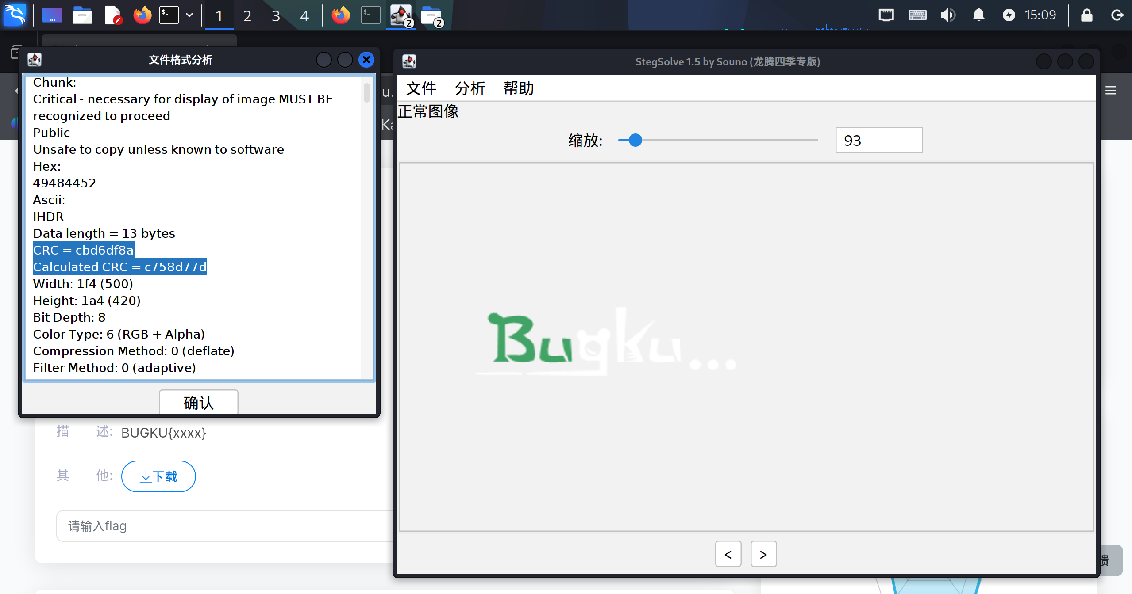Image resolution: width=1132 pixels, height=594 pixels.
Task: Click the 缩放 zoom slider handle
Action: [x=635, y=140]
